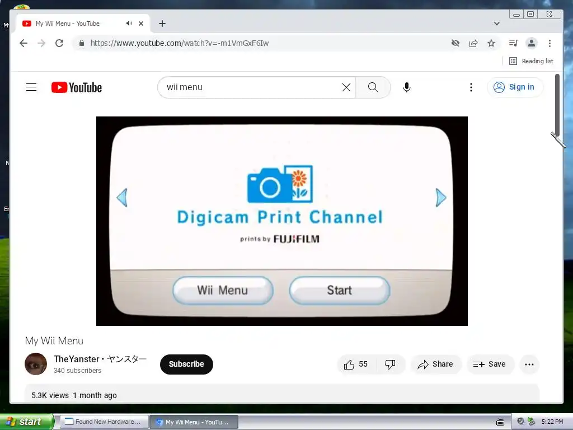This screenshot has width=573, height=430.
Task: Click the Digicam Print Channel camera logo
Action: pyautogui.click(x=280, y=184)
